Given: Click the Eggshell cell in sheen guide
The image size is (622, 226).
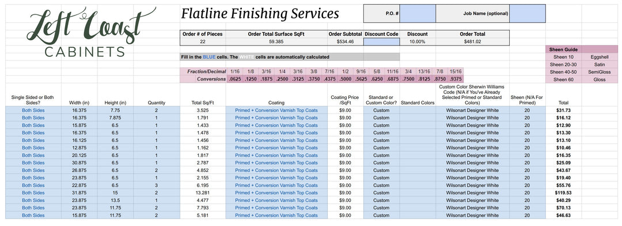Looking at the screenshot, I should tap(600, 57).
